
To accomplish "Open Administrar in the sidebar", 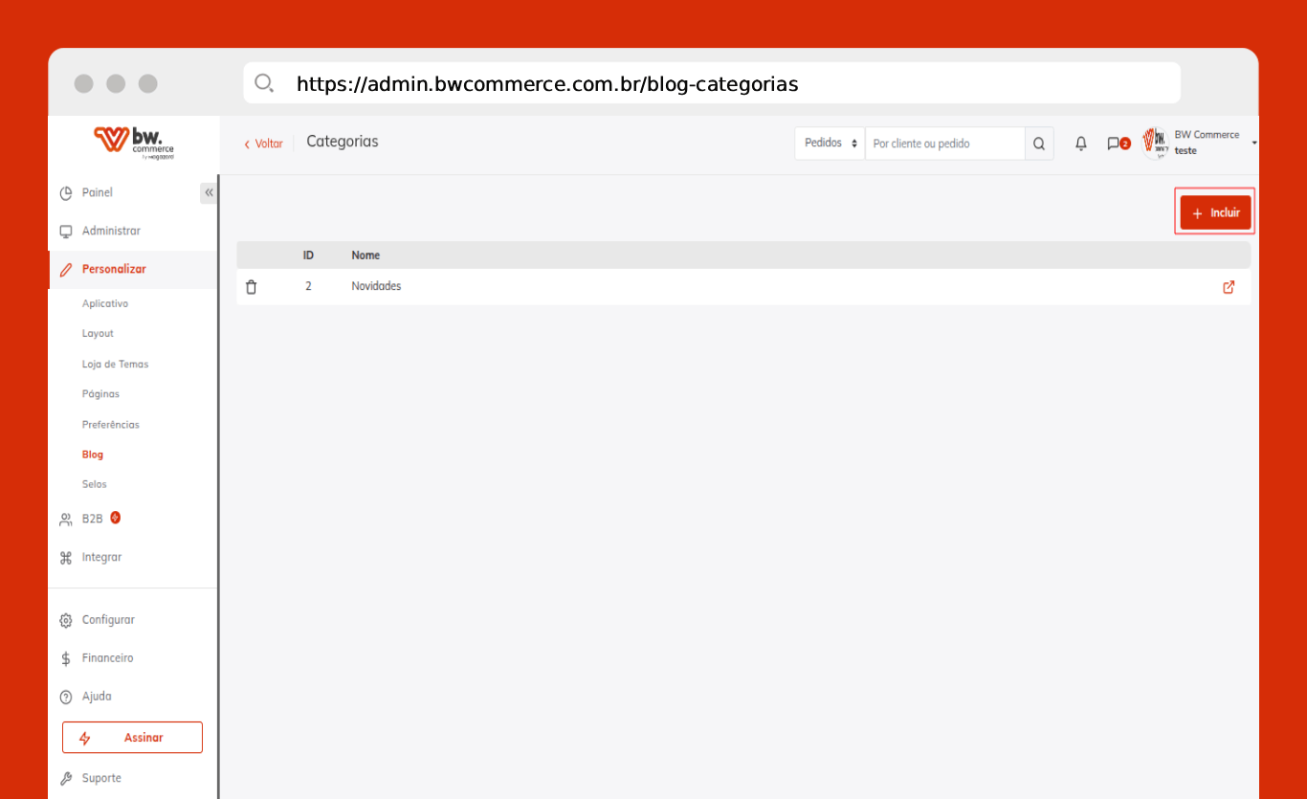I will (111, 231).
